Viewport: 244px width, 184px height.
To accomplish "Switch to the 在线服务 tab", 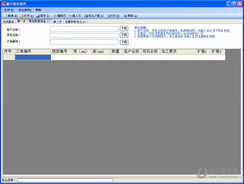I will point(8,22).
